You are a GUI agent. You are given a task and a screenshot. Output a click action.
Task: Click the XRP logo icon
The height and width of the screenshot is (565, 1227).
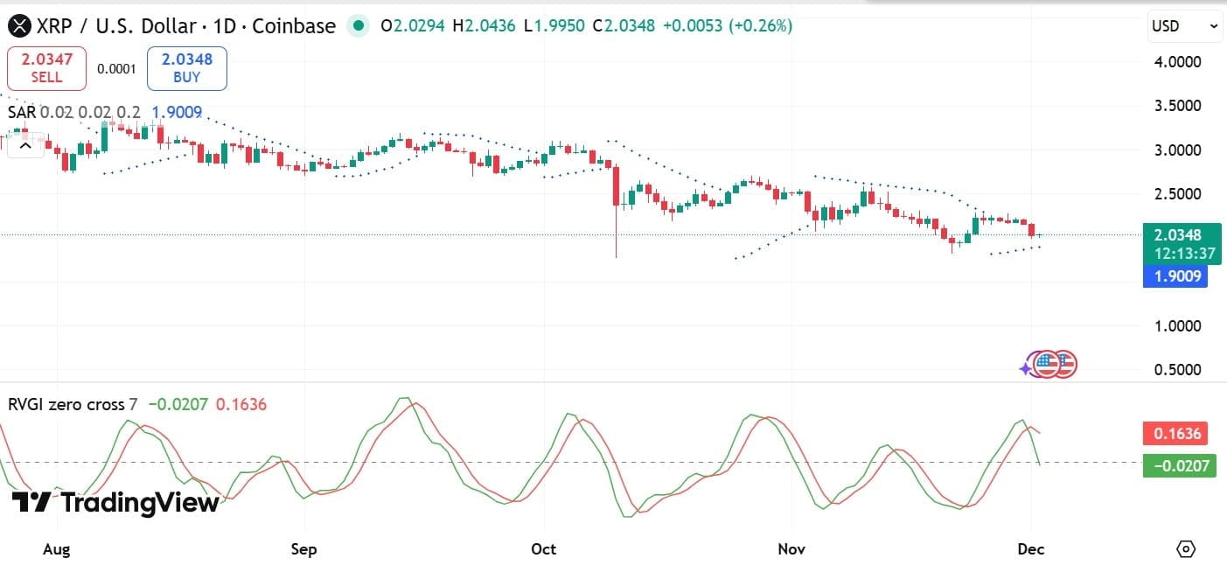click(x=17, y=25)
